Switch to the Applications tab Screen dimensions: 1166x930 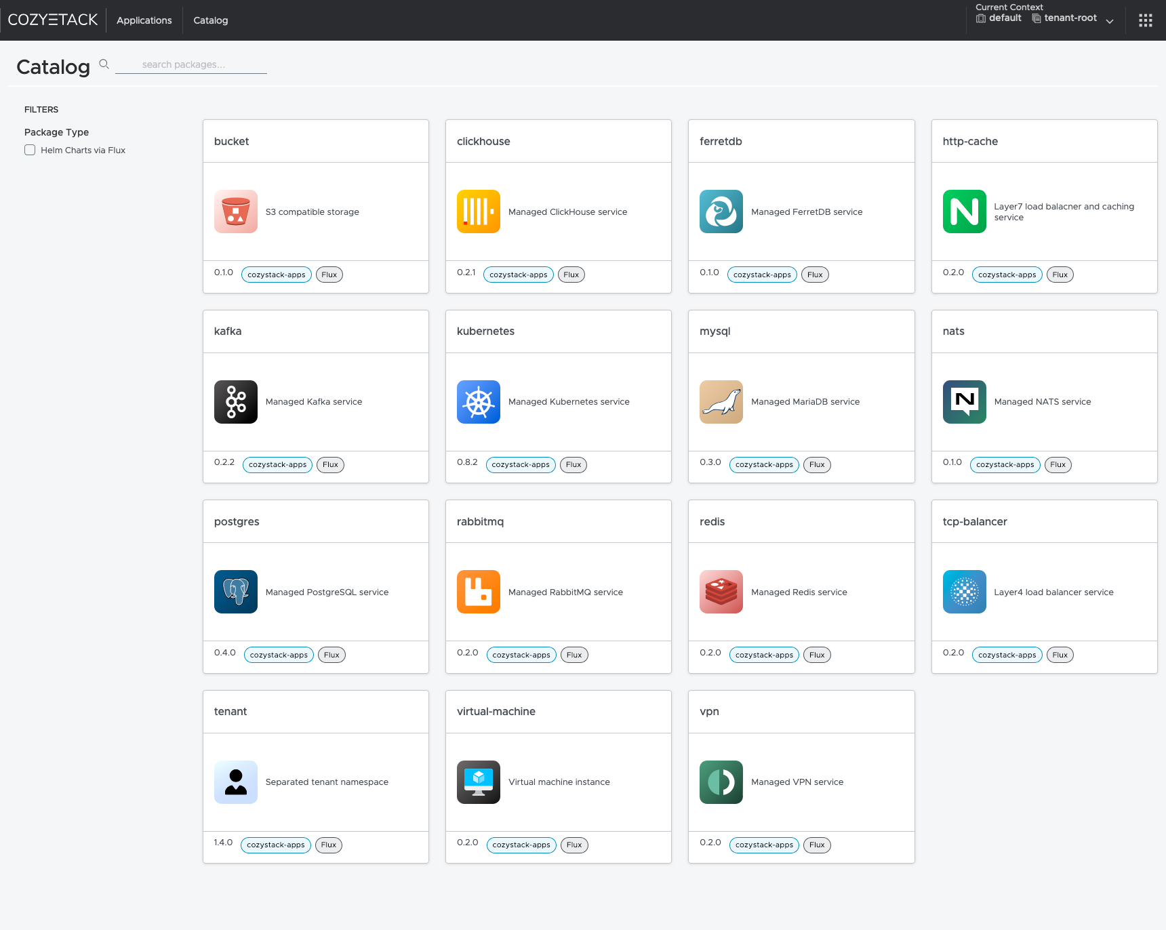[144, 20]
